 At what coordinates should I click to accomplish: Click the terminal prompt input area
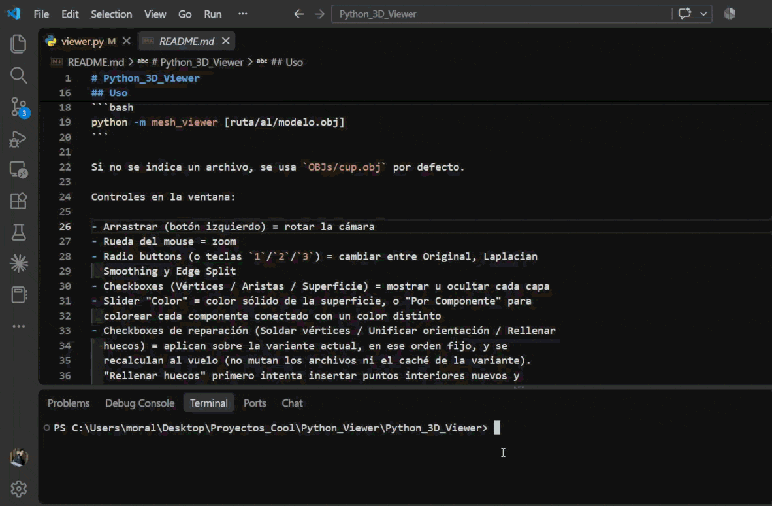pos(497,428)
